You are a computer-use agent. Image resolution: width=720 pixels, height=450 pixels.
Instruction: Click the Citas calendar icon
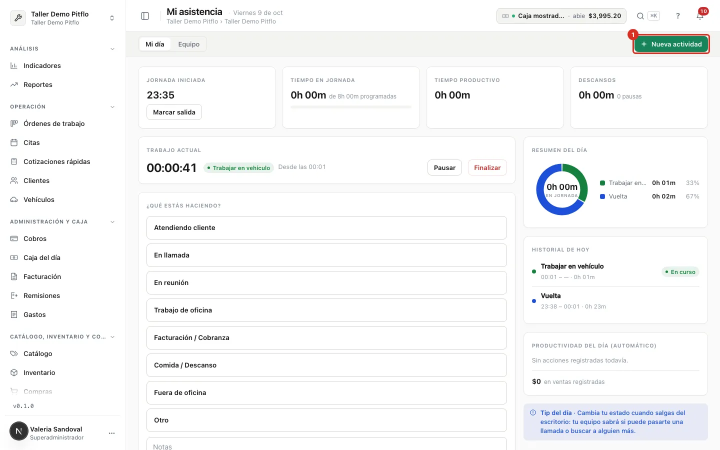(x=14, y=142)
